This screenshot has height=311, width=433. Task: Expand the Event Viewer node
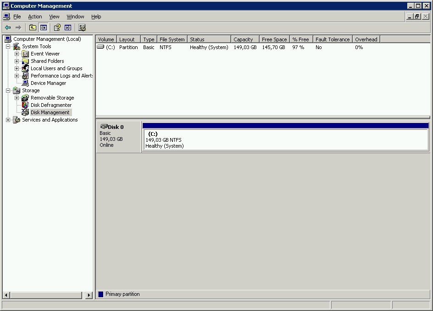[17, 54]
